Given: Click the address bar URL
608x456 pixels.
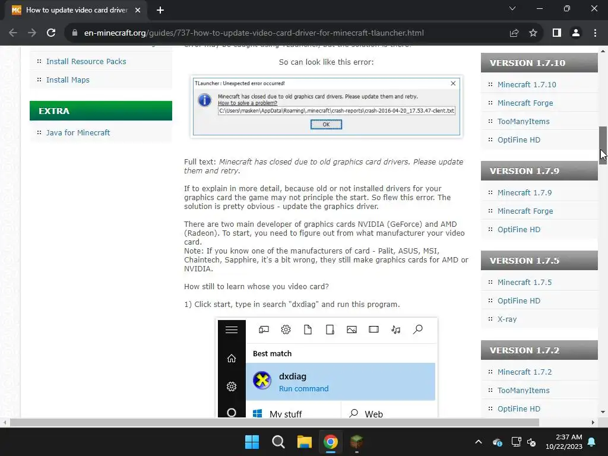Looking at the screenshot, I should tap(254, 33).
